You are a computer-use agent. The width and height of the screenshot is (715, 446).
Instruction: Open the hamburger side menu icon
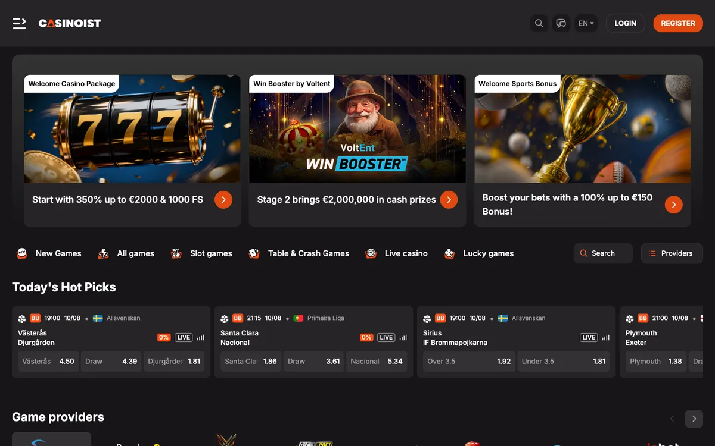(x=20, y=23)
